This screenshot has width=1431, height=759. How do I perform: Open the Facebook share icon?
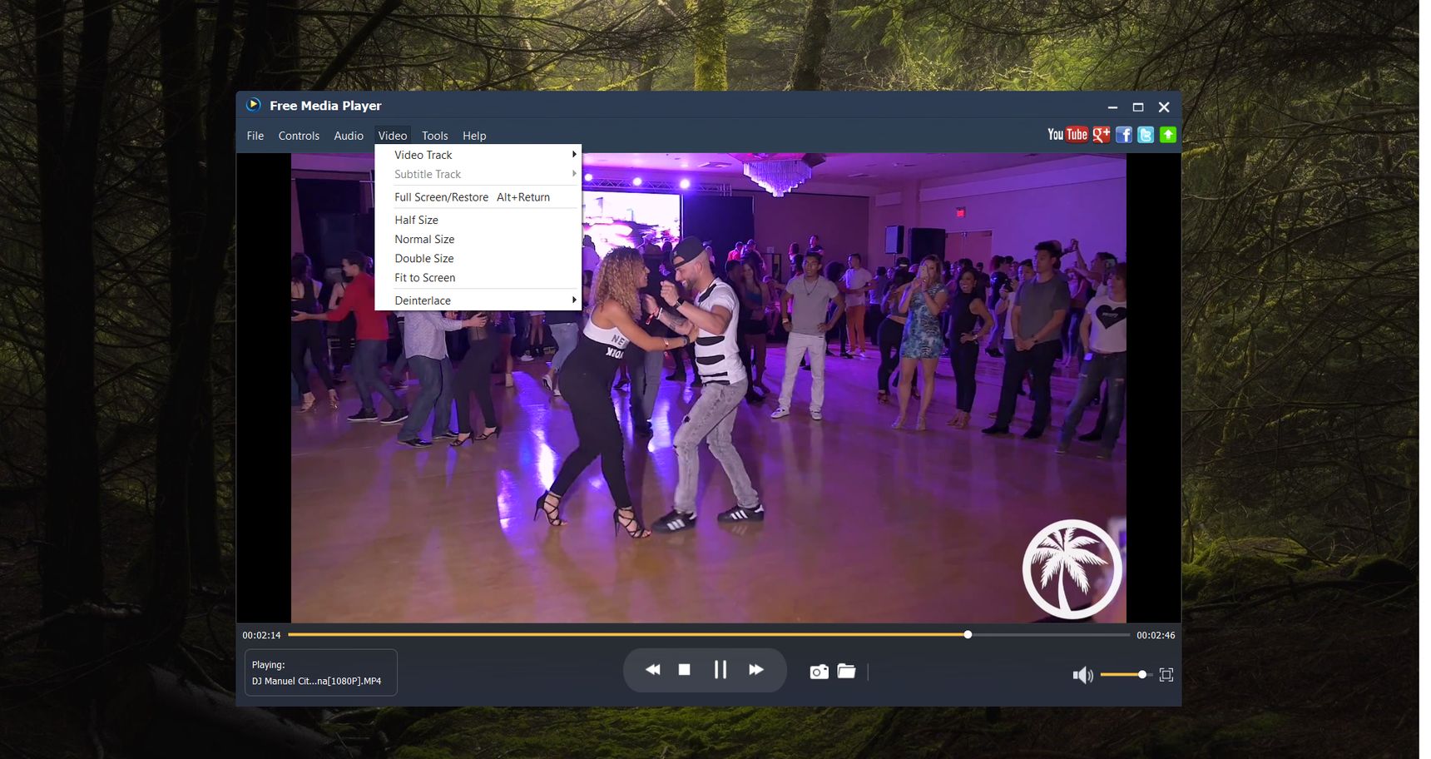pos(1124,135)
